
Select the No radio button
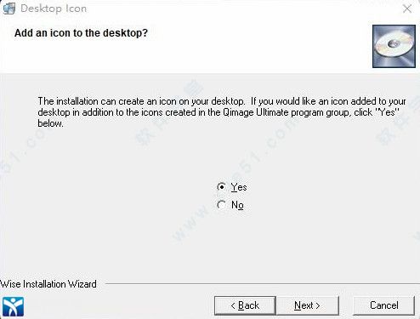(x=221, y=205)
